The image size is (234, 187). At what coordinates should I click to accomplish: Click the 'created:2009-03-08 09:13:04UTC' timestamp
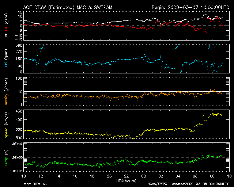pyautogui.click(x=201, y=184)
